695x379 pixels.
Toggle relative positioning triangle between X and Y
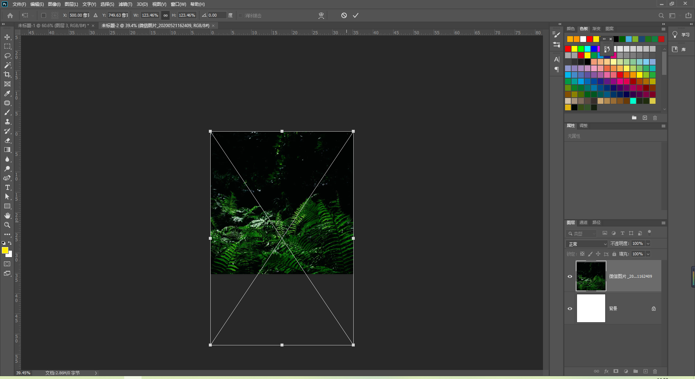pyautogui.click(x=96, y=16)
